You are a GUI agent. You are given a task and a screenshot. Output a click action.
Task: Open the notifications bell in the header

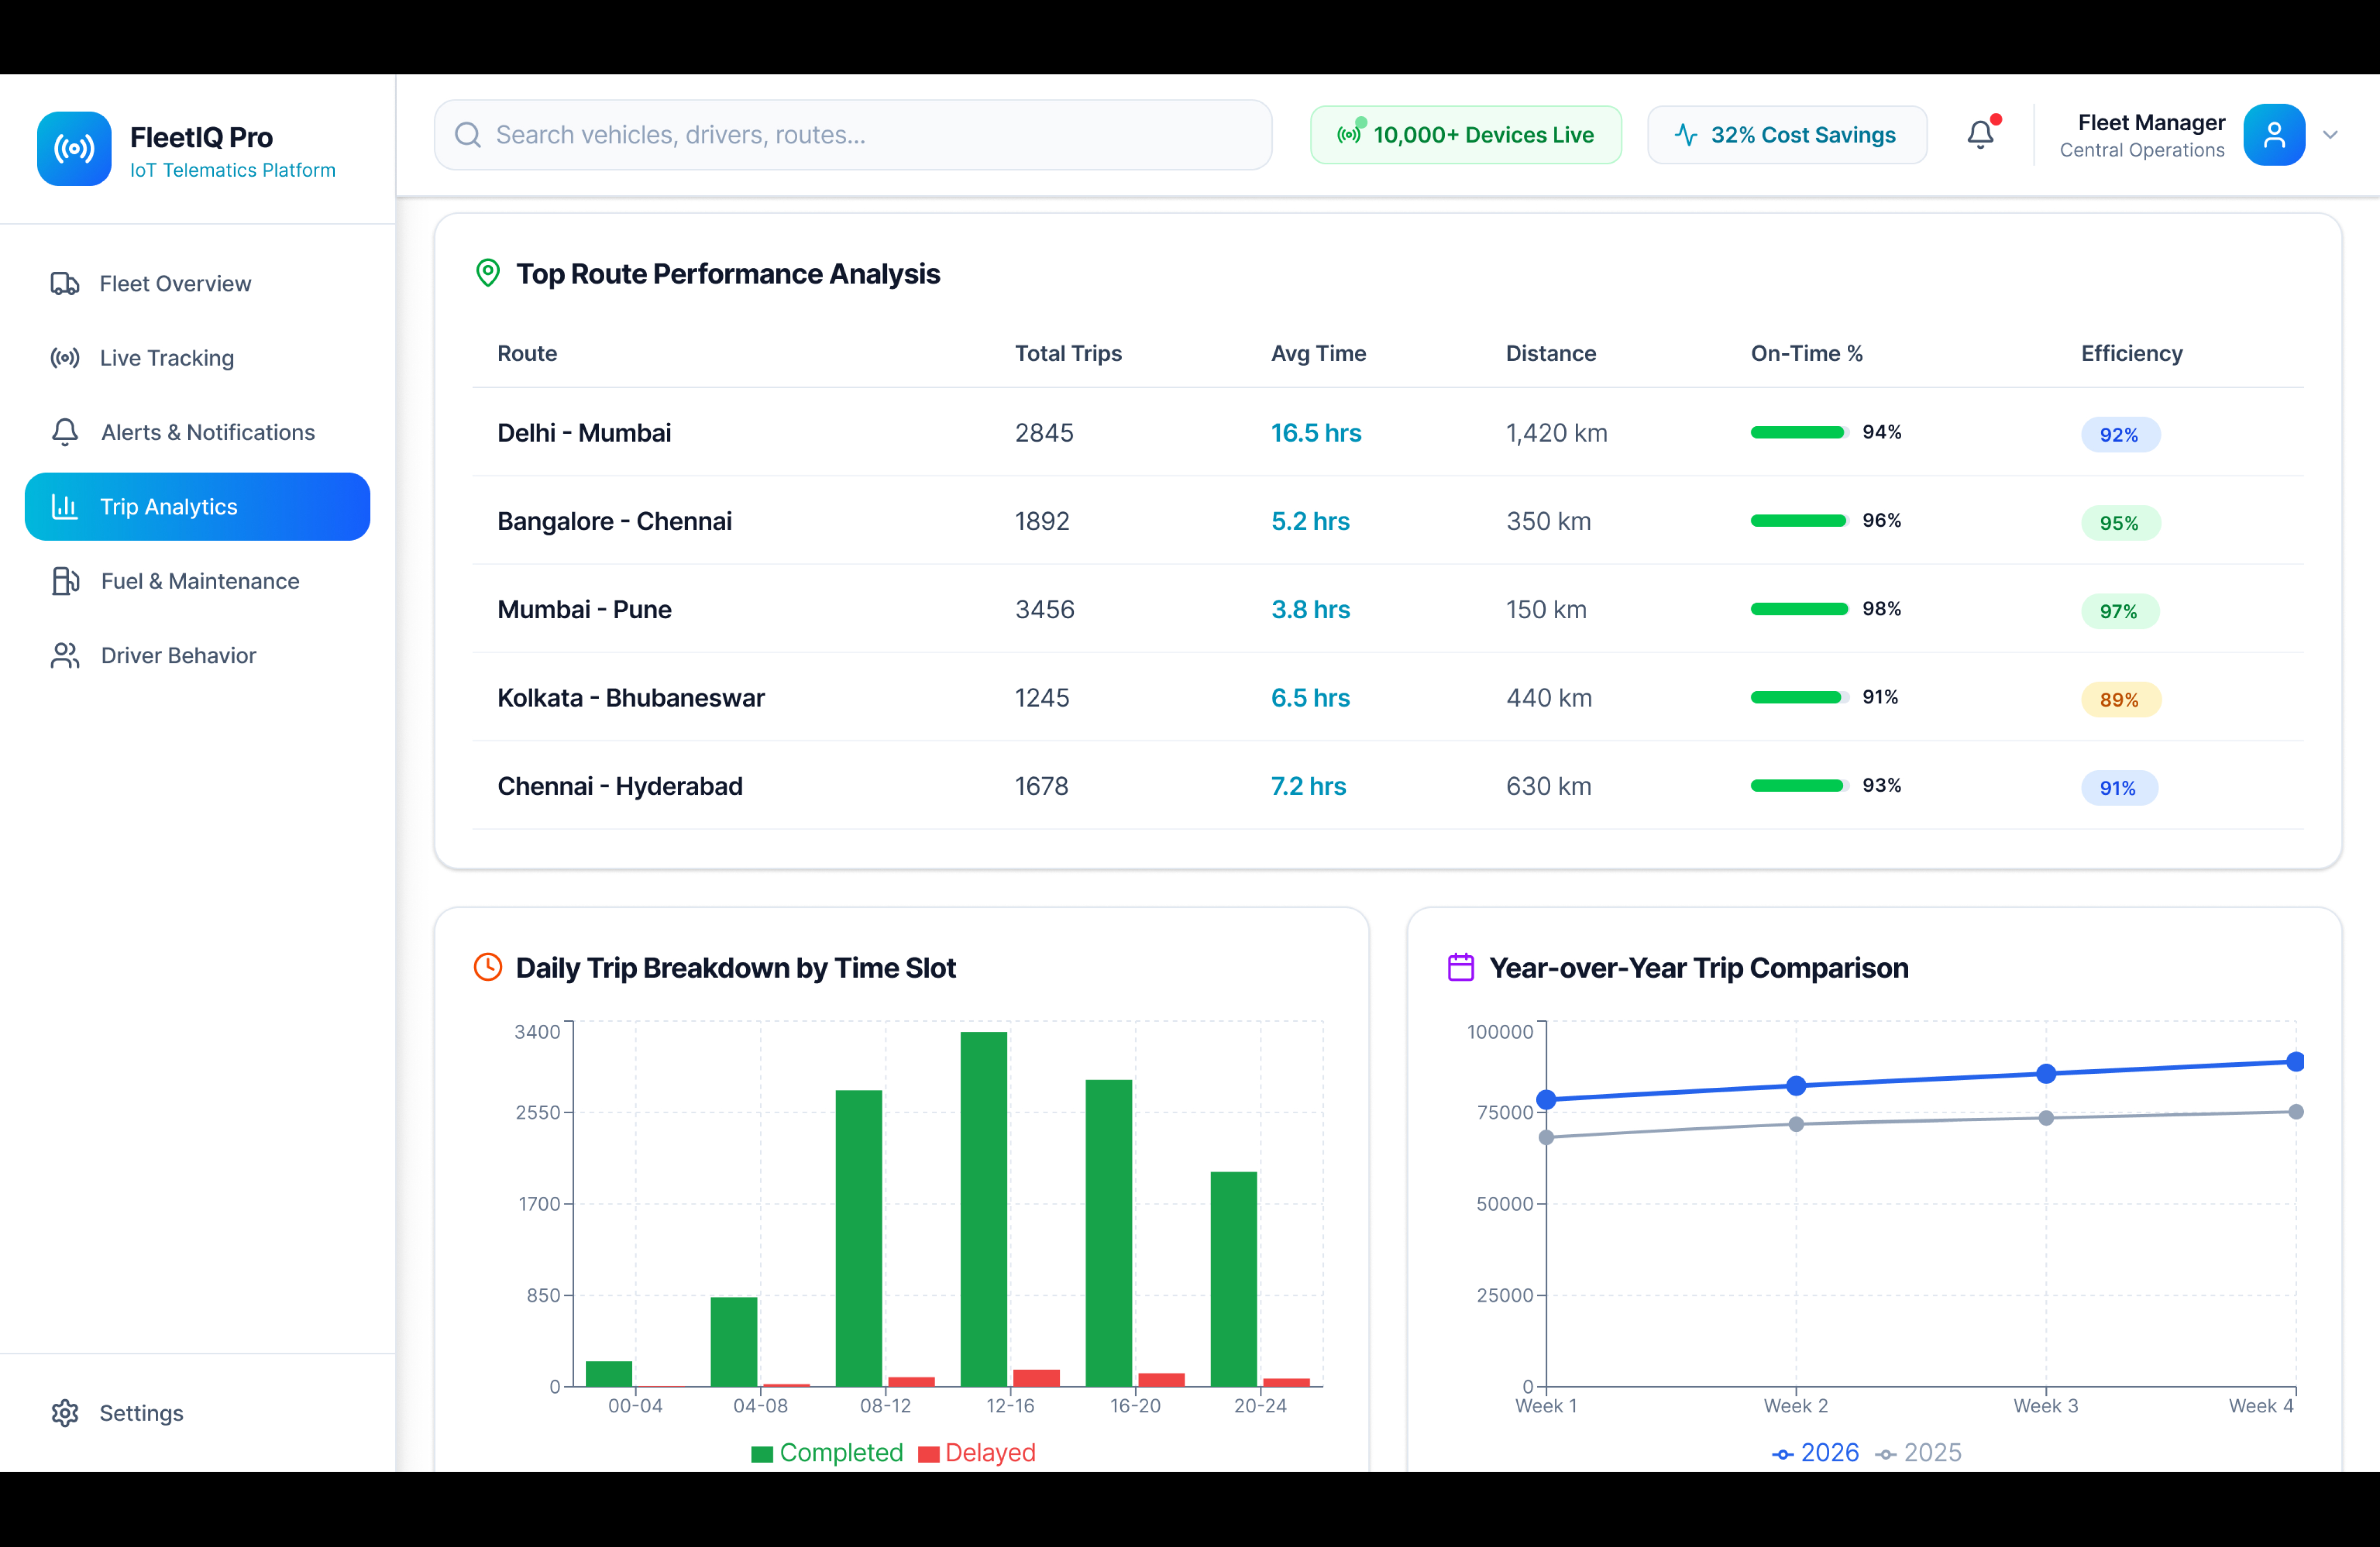point(1981,133)
